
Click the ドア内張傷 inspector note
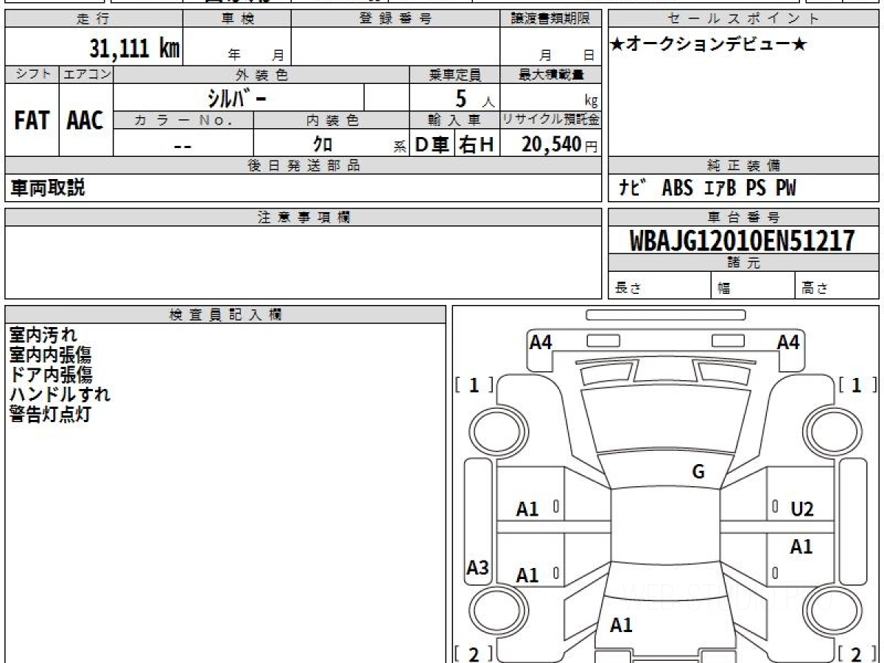point(50,374)
